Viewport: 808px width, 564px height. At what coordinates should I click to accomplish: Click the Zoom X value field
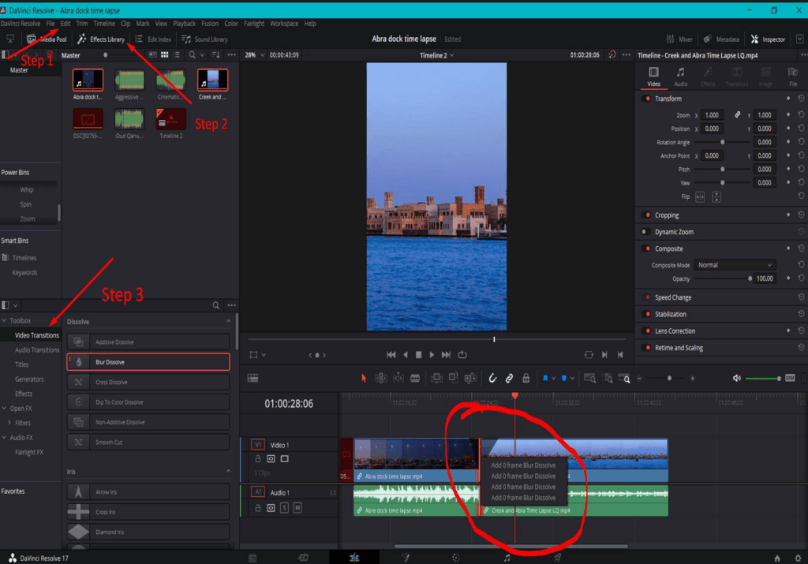point(713,115)
